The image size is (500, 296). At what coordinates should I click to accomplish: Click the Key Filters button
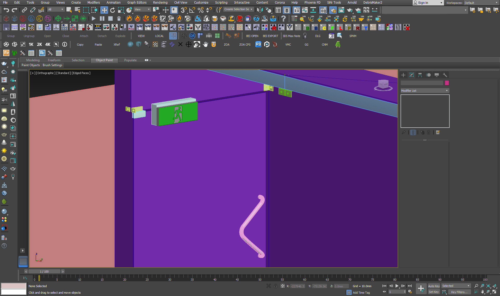pyautogui.click(x=459, y=292)
